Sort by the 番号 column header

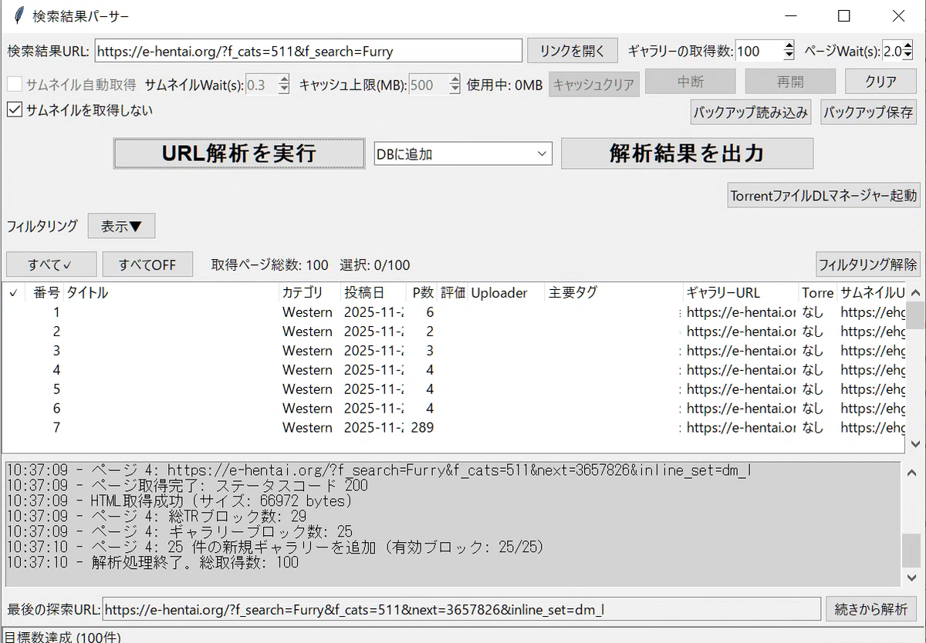(x=44, y=292)
